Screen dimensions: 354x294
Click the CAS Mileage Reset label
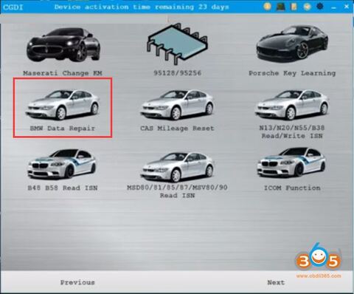pos(177,129)
